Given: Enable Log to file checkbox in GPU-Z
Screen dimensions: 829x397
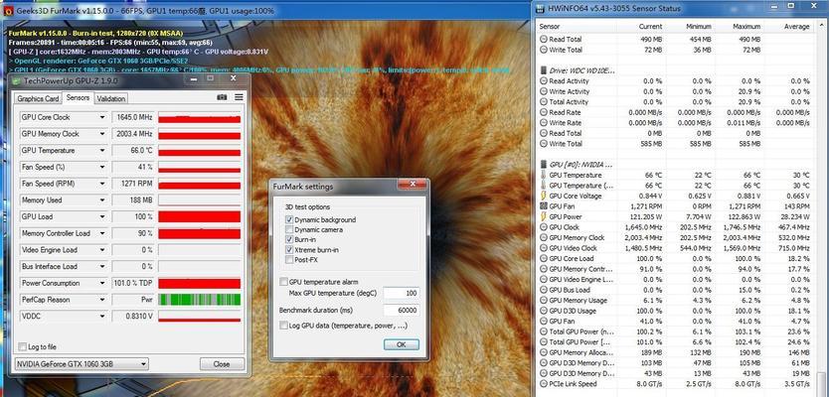Looking at the screenshot, I should point(22,346).
